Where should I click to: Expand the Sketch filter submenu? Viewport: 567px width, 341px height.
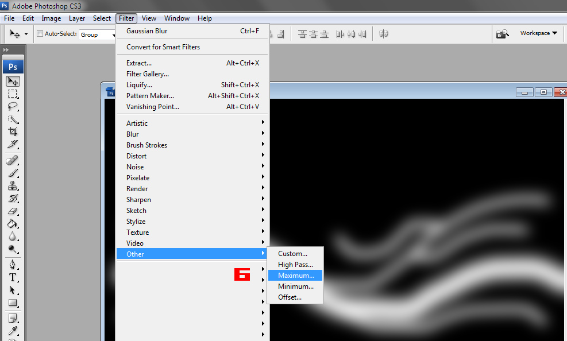tap(193, 210)
